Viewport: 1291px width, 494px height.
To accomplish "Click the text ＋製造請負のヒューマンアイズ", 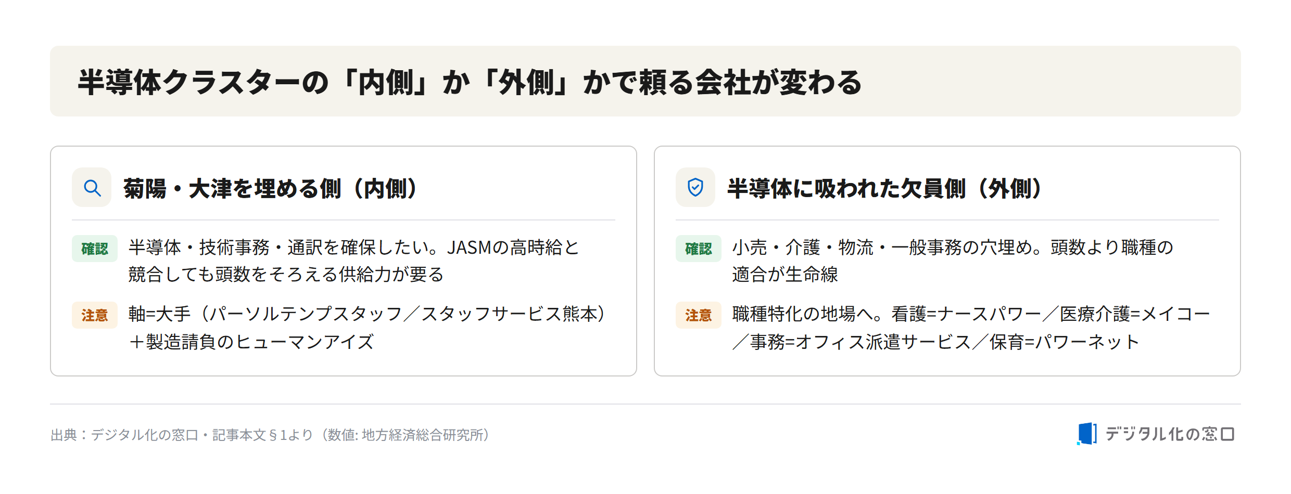I will click(x=251, y=342).
